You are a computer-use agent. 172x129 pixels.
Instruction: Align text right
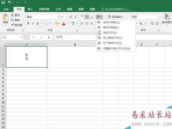92,23
